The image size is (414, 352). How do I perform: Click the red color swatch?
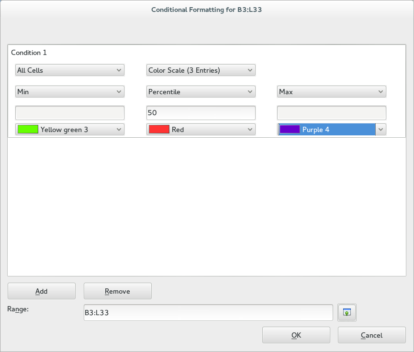tap(159, 129)
